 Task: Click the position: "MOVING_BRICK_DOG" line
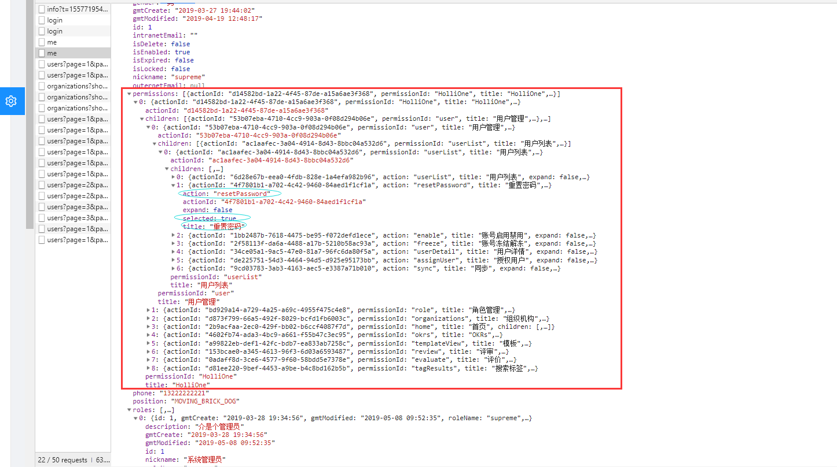tap(186, 401)
